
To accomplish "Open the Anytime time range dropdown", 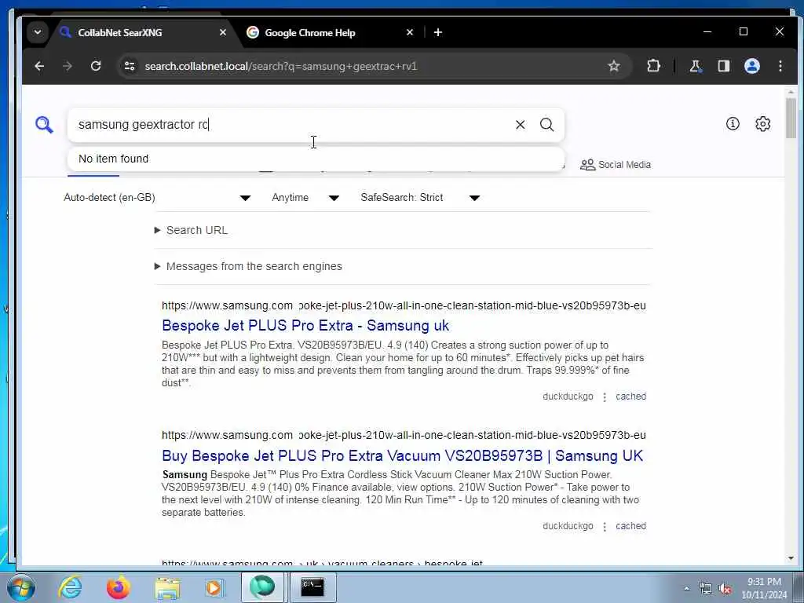I will click(305, 197).
